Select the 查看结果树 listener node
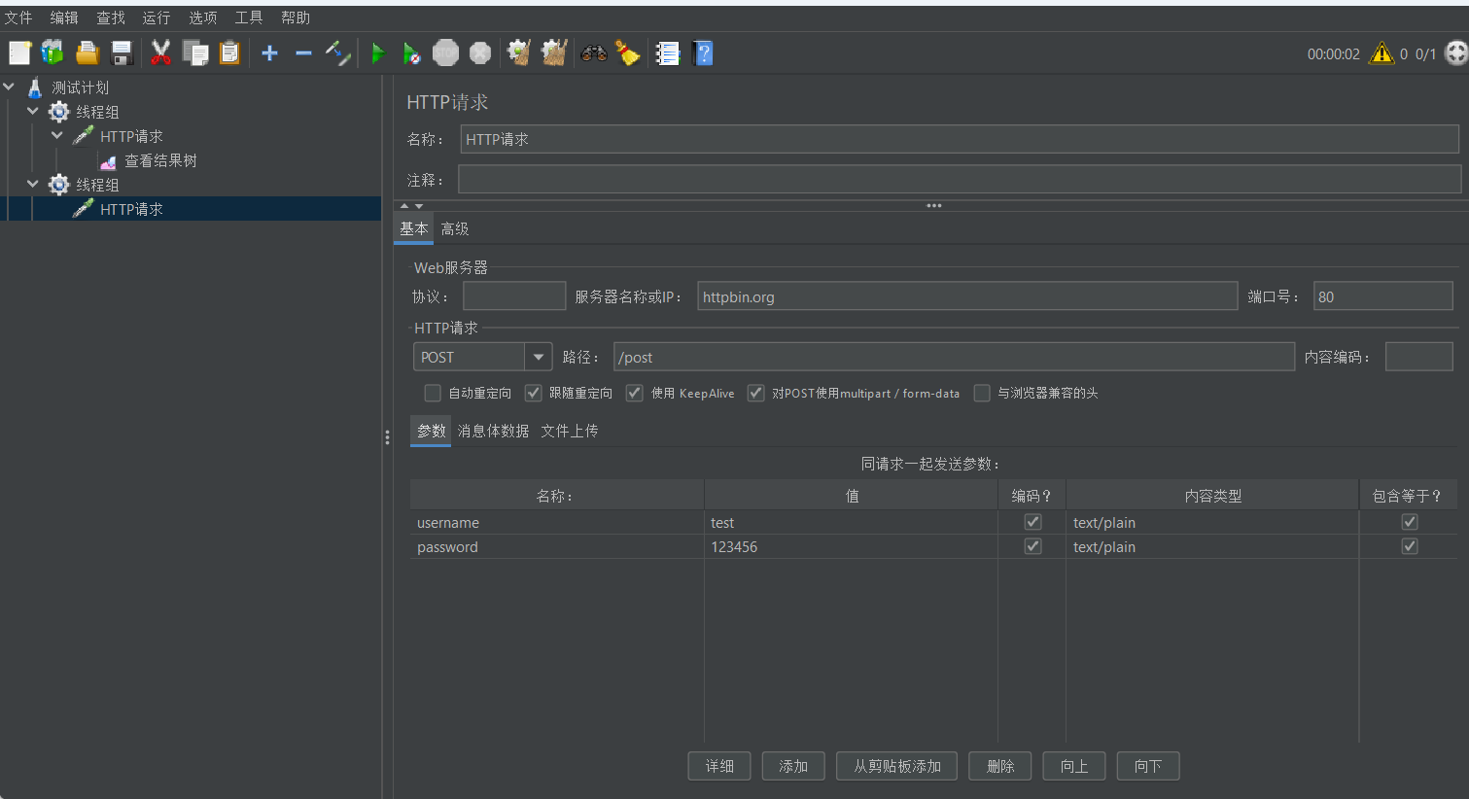This screenshot has height=799, width=1469. point(160,160)
